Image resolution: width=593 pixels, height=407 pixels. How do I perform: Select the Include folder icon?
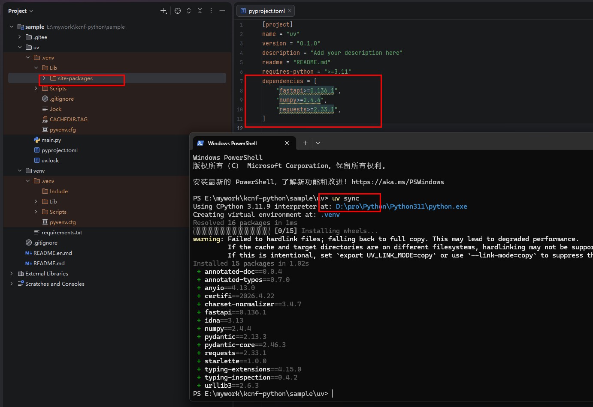coord(45,191)
